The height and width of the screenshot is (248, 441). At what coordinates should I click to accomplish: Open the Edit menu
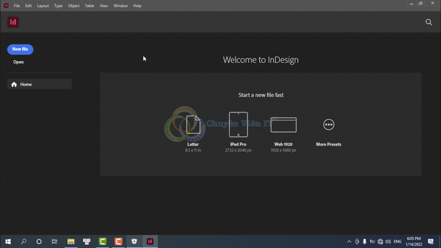tap(28, 6)
